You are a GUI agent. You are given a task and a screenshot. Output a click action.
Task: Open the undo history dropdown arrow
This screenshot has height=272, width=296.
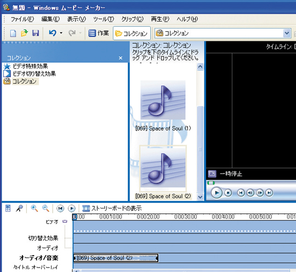(x=61, y=33)
